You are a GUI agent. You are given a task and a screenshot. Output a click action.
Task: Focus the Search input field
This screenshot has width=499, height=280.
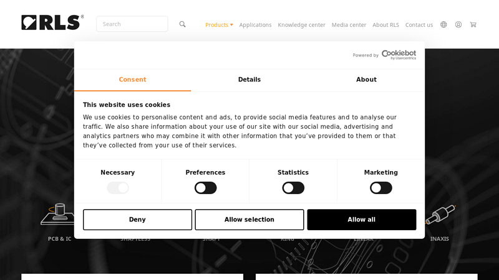[132, 24]
